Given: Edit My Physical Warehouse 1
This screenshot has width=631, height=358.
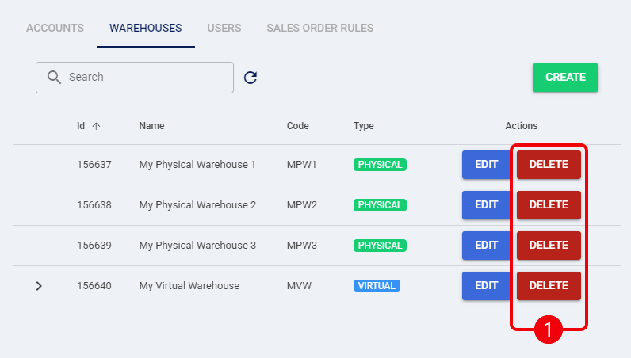Looking at the screenshot, I should click(x=487, y=165).
